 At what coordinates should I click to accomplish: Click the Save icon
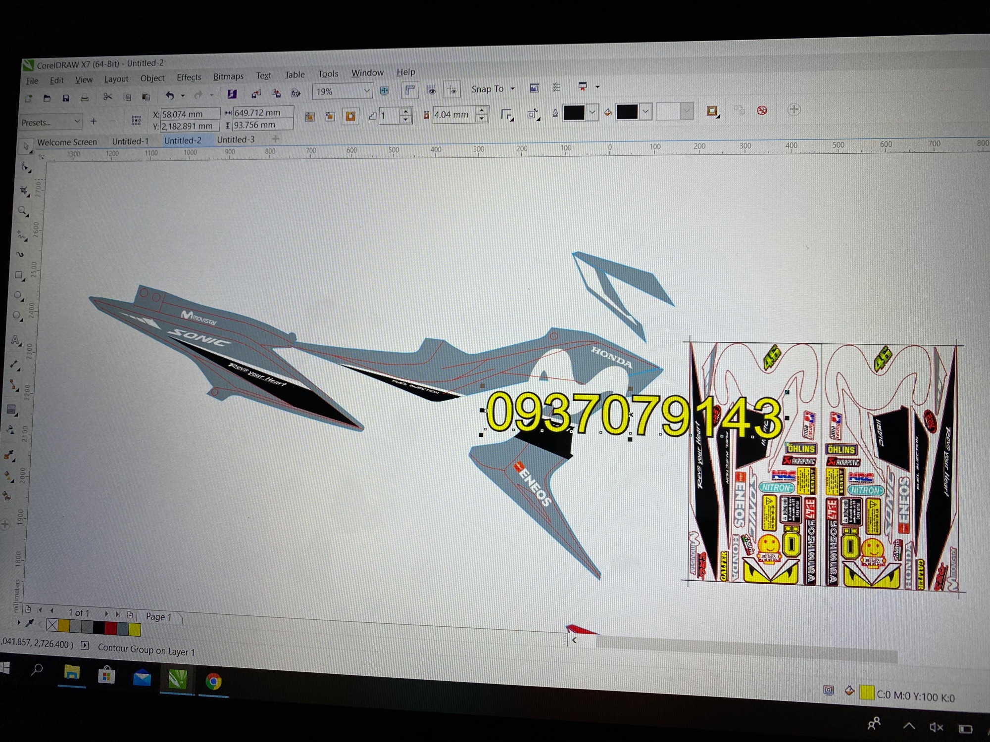[66, 98]
